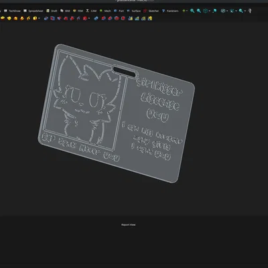This screenshot has height=268, width=268.
Task: Open the Sketcher workbench tab
Action: point(151,11)
